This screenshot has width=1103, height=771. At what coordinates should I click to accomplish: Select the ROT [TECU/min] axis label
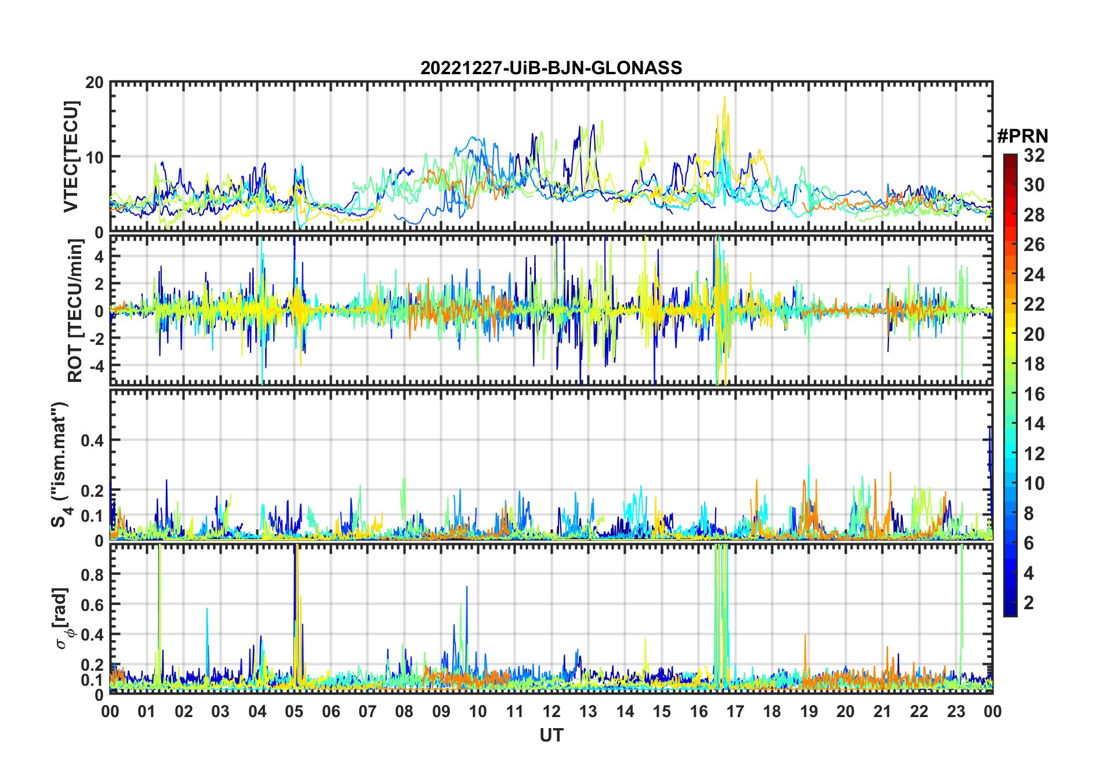click(75, 311)
